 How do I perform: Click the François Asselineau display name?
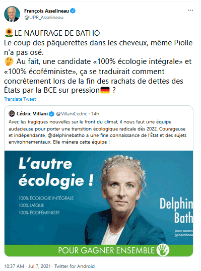click(x=46, y=11)
